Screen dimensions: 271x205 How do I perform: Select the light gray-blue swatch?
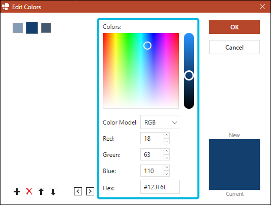click(x=18, y=28)
